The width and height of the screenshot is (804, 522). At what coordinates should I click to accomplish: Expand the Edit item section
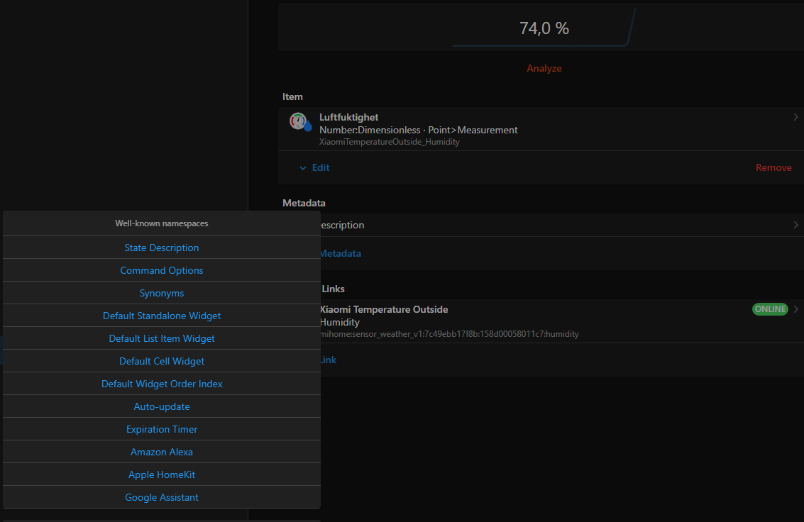[x=314, y=168]
